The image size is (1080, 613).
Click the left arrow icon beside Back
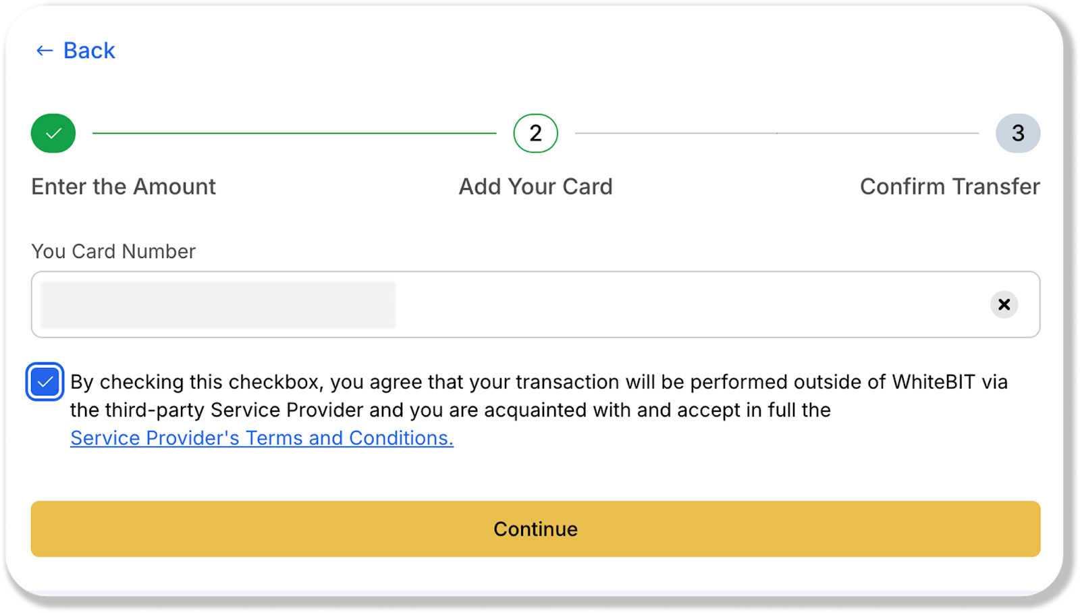coord(45,51)
